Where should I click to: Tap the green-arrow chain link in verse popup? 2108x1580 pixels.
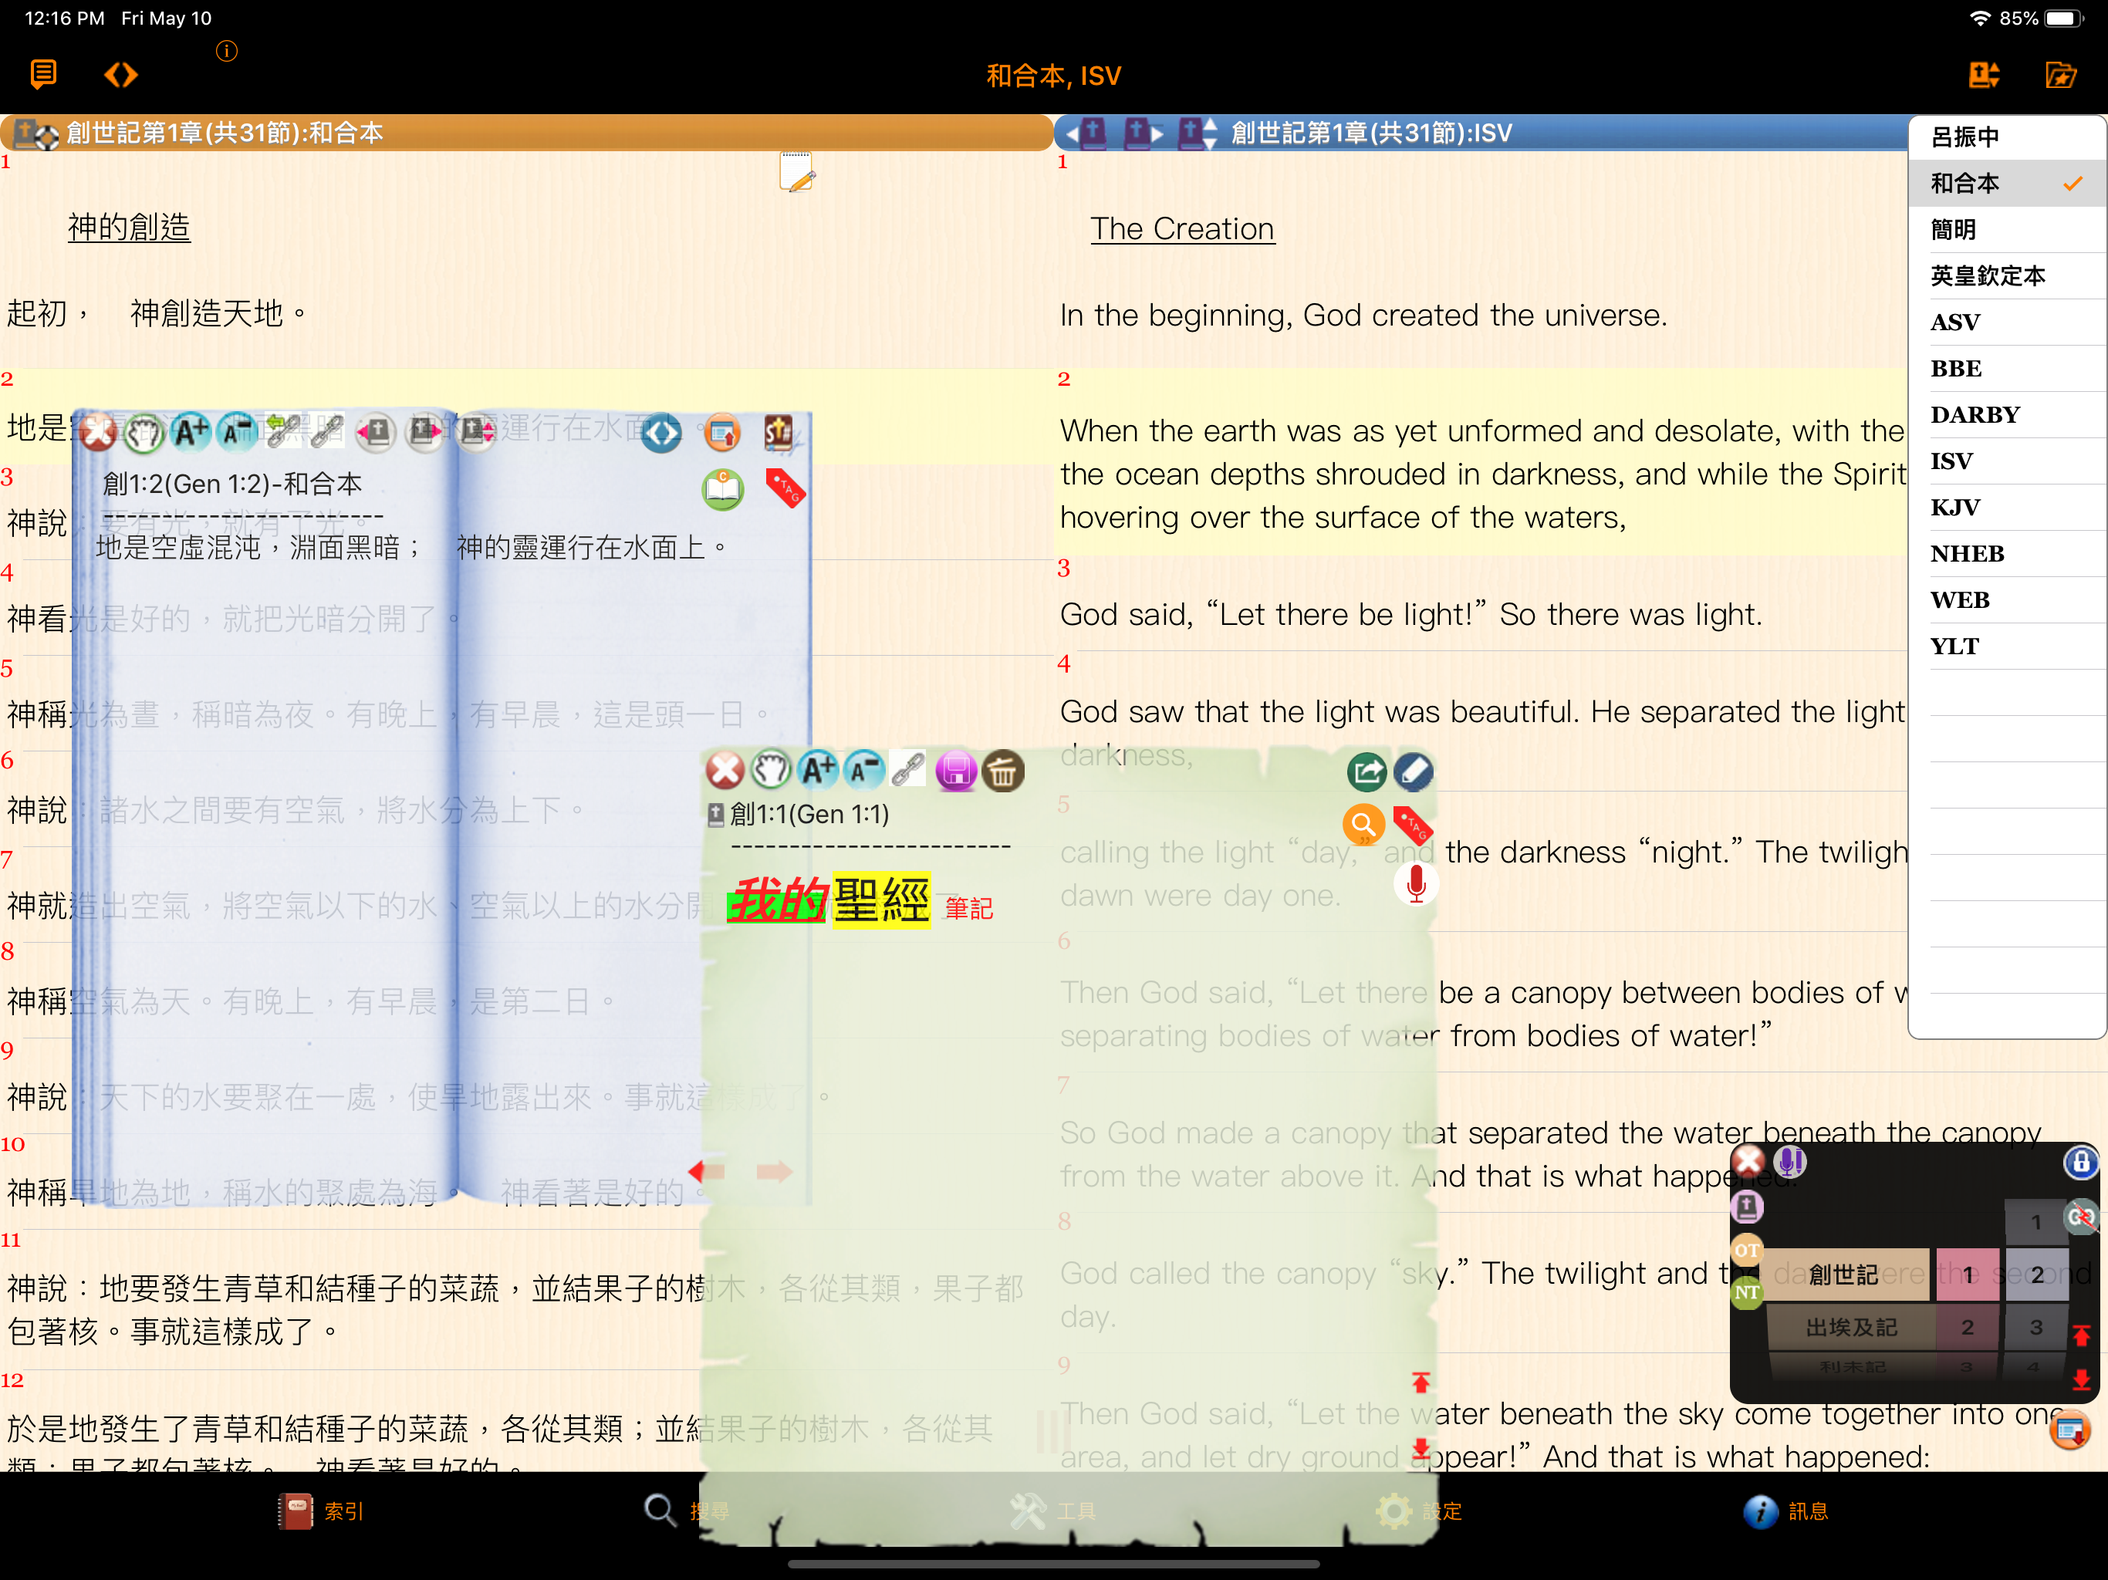click(283, 432)
